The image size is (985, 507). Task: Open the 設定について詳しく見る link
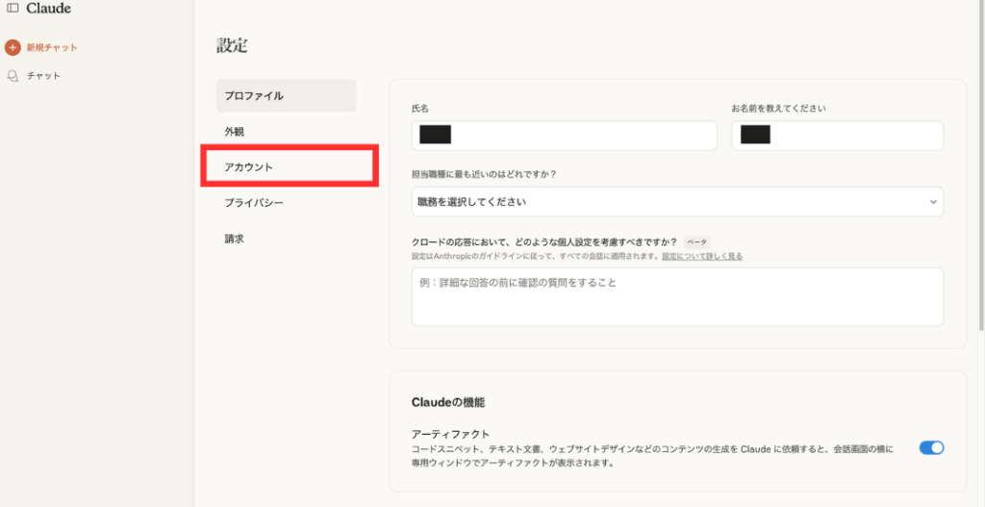click(x=702, y=256)
